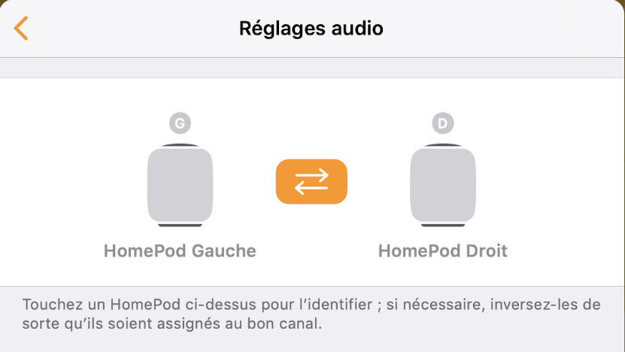Screen dimensions: 625x352
Task: Click the double-arrow icon in orange button
Action: (x=311, y=181)
